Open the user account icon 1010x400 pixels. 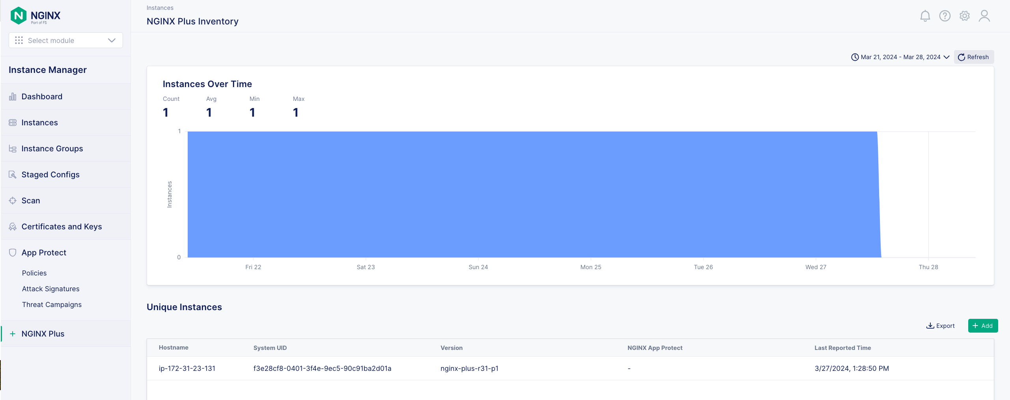click(x=984, y=16)
